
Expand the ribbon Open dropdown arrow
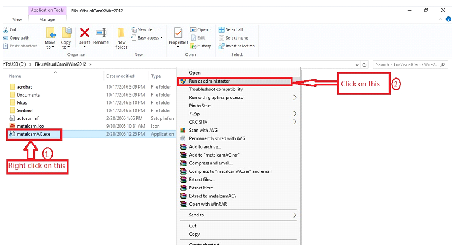click(211, 29)
